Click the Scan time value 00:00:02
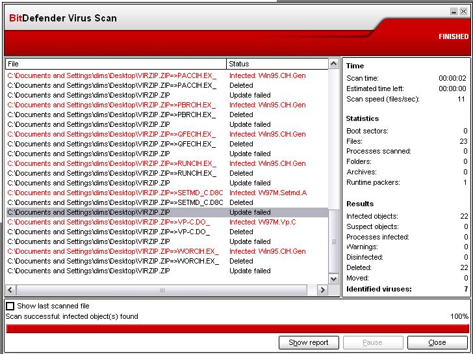 click(x=452, y=78)
